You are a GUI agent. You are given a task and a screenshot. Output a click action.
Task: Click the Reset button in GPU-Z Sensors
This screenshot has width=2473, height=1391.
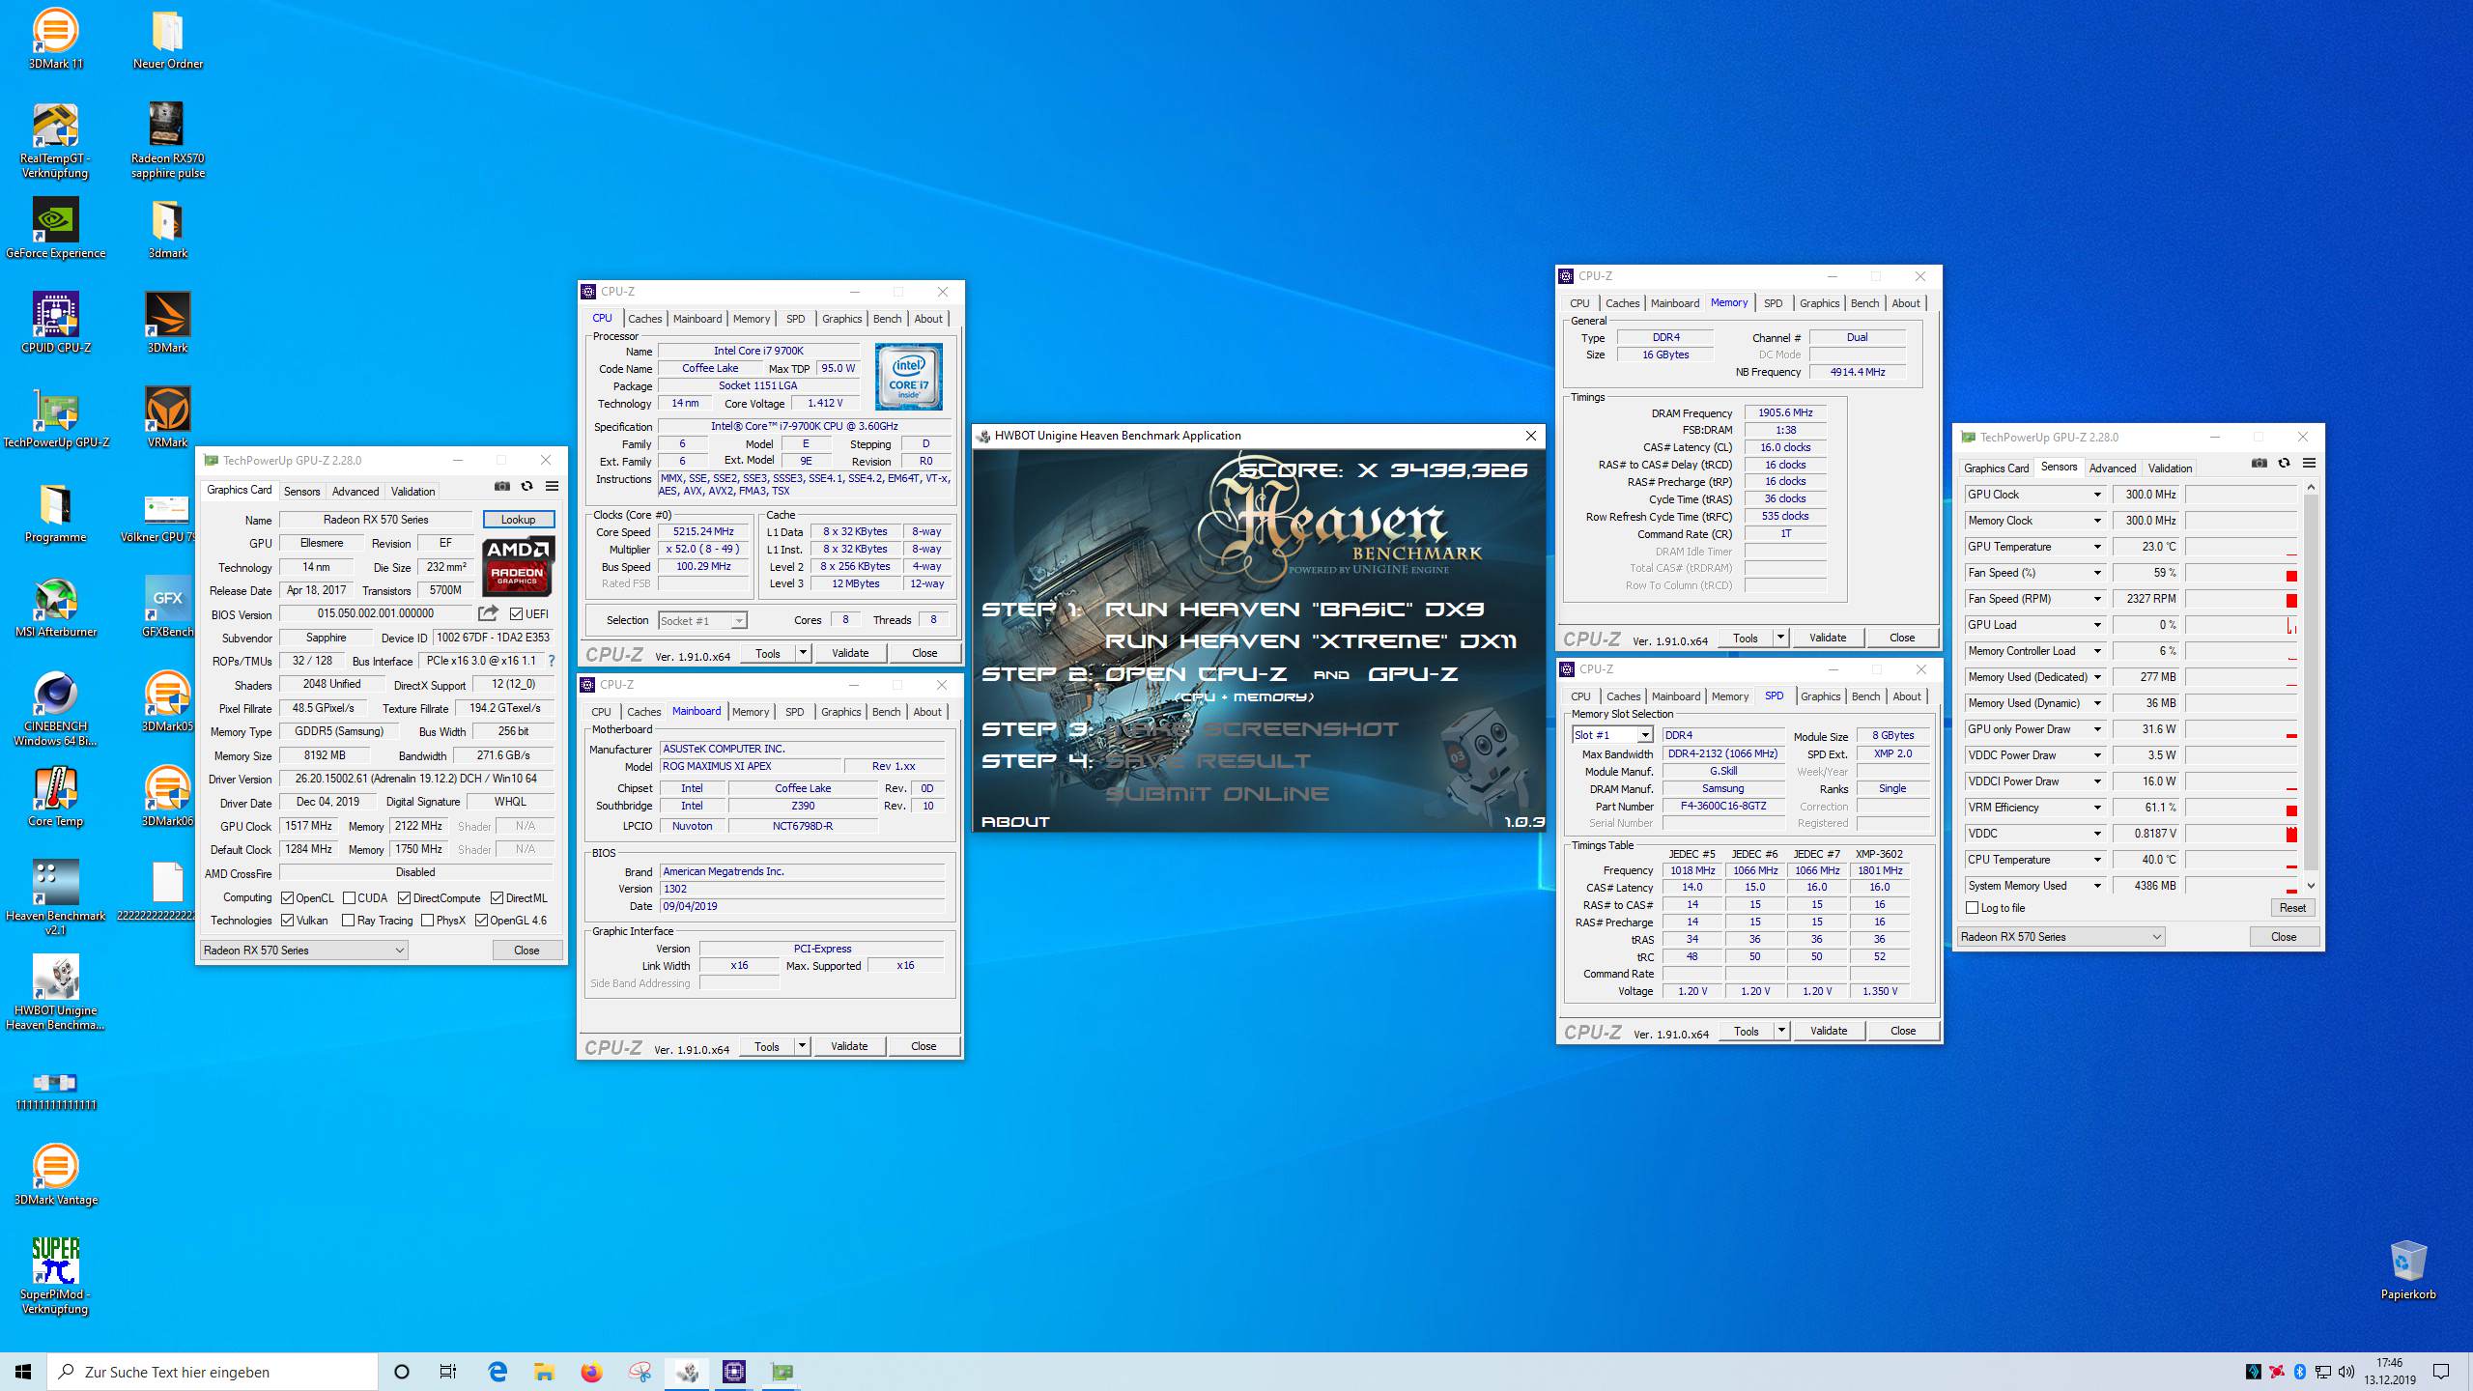coord(2292,908)
